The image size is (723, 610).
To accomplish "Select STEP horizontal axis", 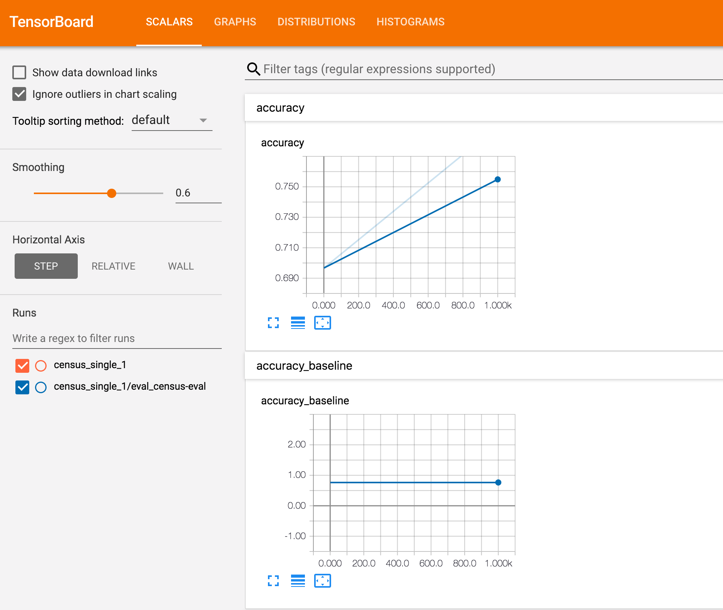I will pos(46,266).
